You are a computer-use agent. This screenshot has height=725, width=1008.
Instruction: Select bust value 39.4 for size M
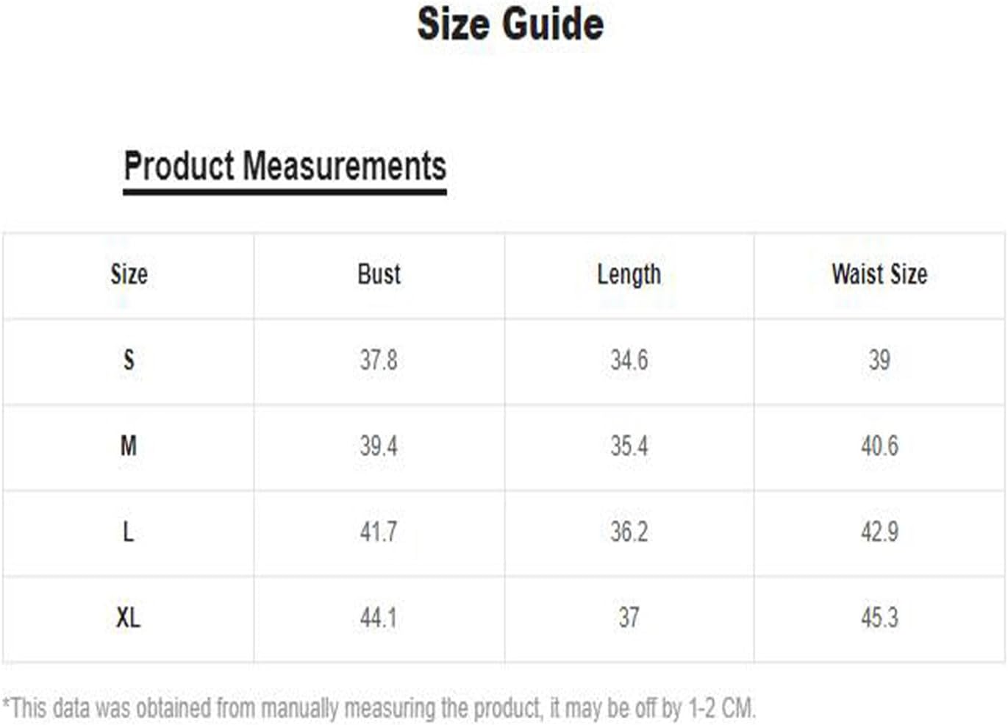click(379, 446)
